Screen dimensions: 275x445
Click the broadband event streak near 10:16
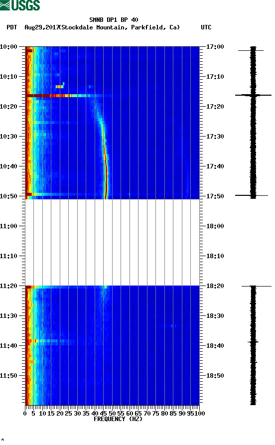click(68, 96)
